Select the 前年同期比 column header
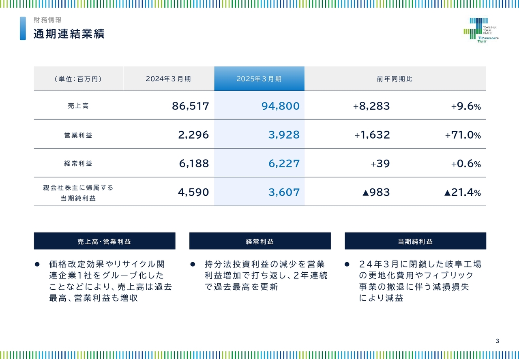Viewport: 519px width, 359px height. tap(395, 78)
